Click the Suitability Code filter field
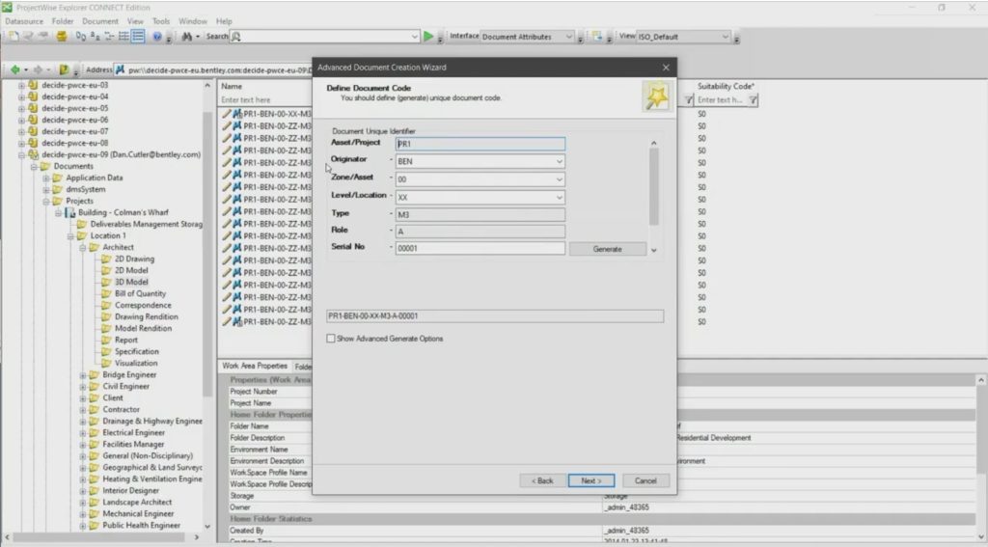 721,100
